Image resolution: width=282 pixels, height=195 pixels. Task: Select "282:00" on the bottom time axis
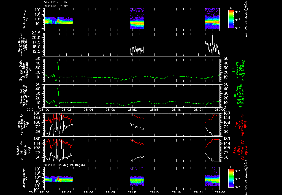[x=220, y=192]
